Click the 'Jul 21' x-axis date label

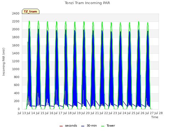(95, 113)
